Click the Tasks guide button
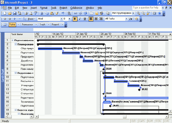This screenshot has height=123, width=172. tap(12, 24)
